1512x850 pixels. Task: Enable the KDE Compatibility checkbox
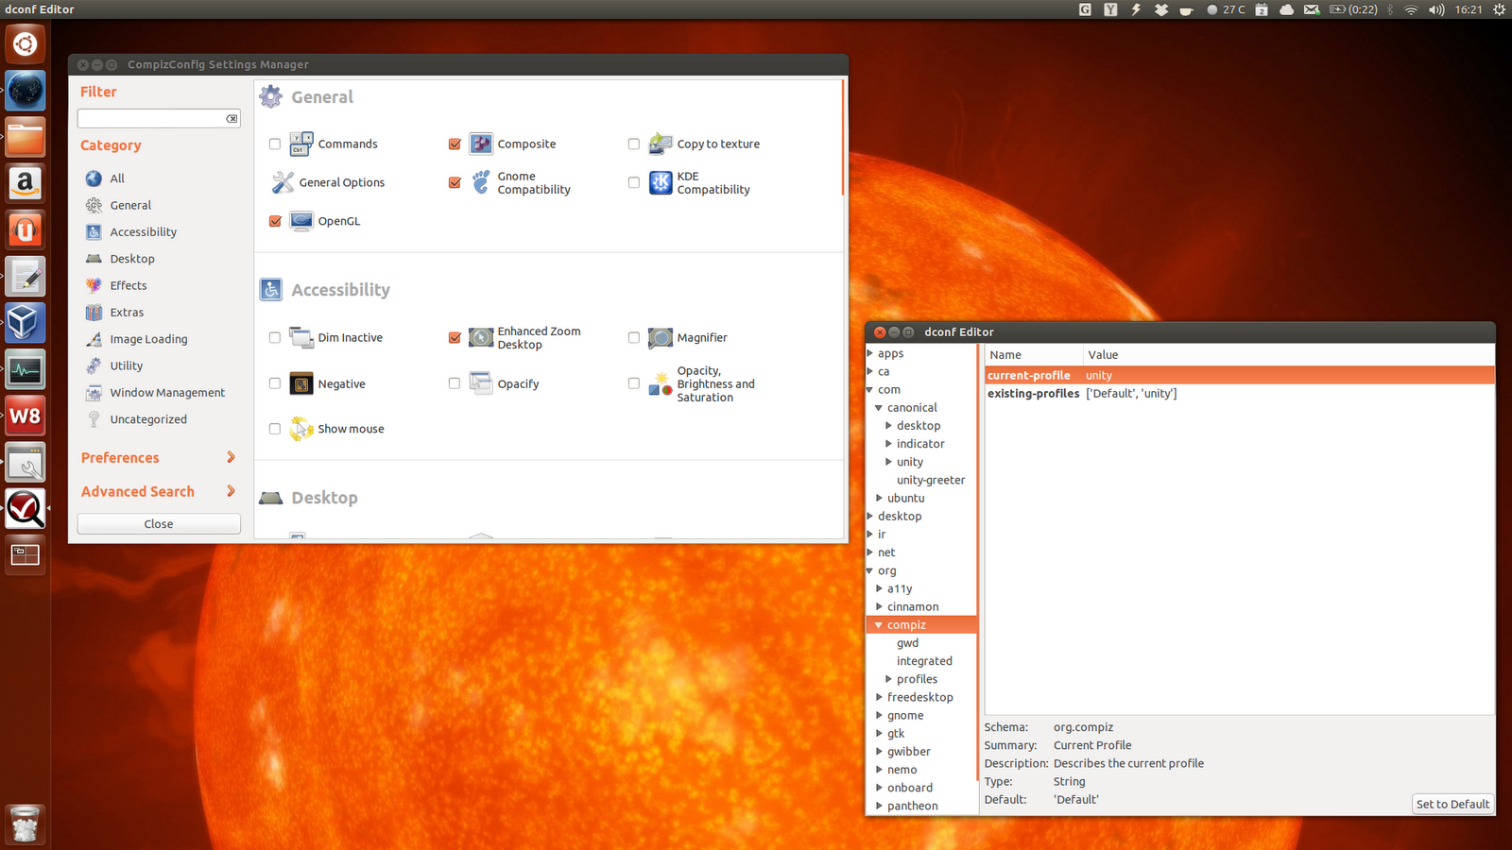pos(634,183)
